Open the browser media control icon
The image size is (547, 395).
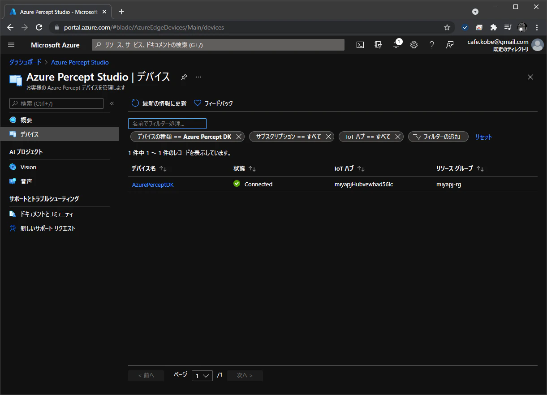click(508, 27)
